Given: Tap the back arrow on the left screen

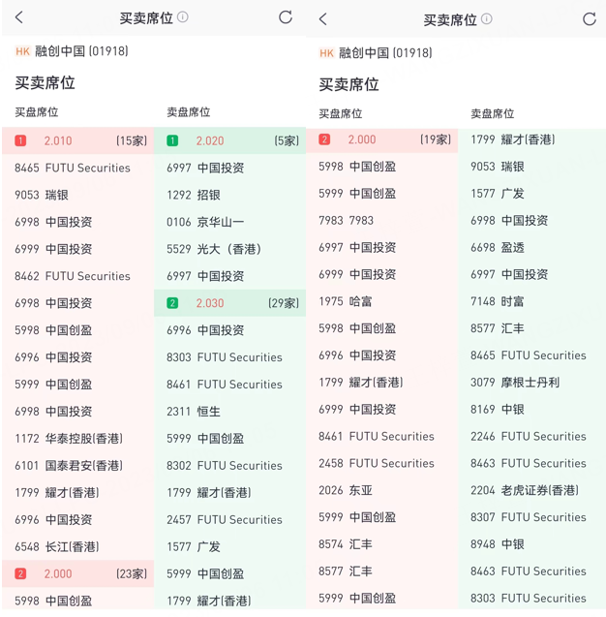Looking at the screenshot, I should 18,17.
